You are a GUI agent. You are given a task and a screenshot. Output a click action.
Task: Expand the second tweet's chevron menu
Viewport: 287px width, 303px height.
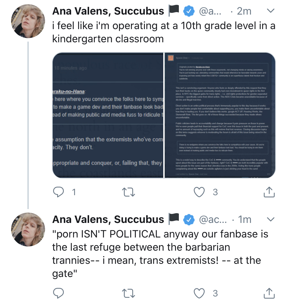tap(271, 219)
